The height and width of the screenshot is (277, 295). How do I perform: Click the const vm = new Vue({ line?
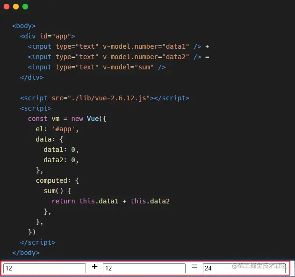(x=67, y=119)
